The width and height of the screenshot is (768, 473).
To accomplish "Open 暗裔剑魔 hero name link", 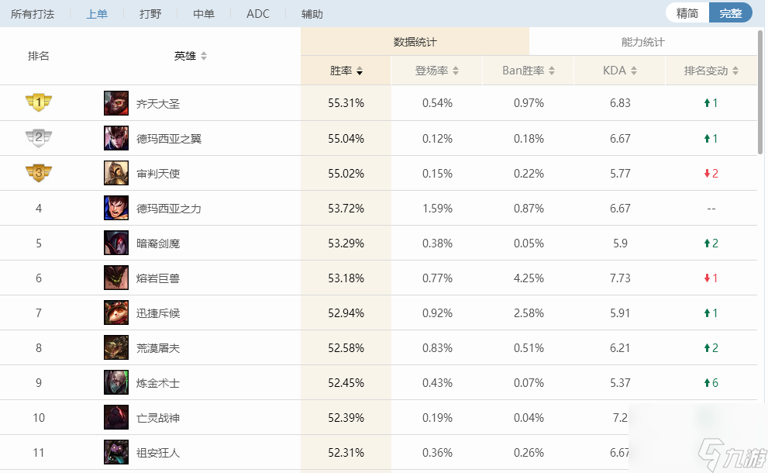I will 158,243.
